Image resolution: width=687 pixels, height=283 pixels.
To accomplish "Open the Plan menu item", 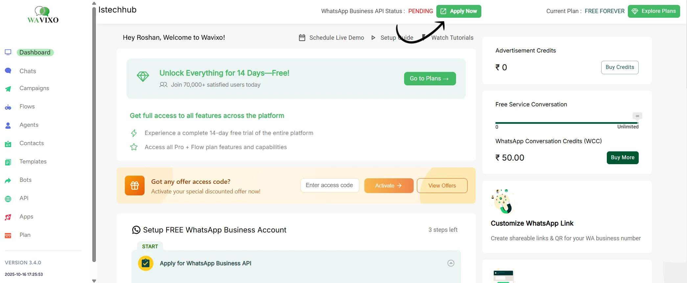I will pyautogui.click(x=25, y=235).
